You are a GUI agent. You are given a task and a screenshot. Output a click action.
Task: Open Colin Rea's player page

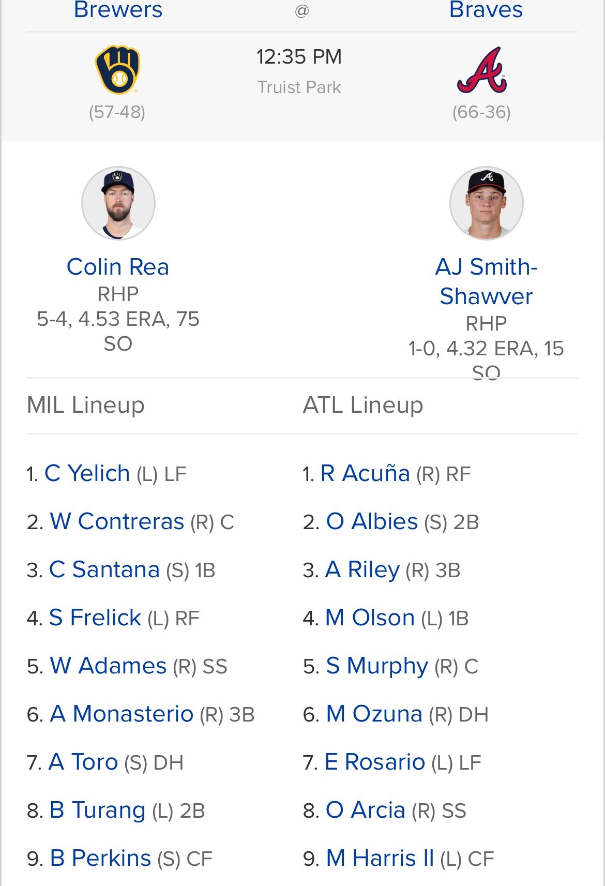tap(118, 267)
